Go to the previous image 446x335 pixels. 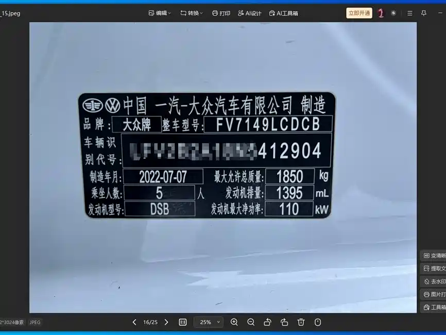pos(134,322)
